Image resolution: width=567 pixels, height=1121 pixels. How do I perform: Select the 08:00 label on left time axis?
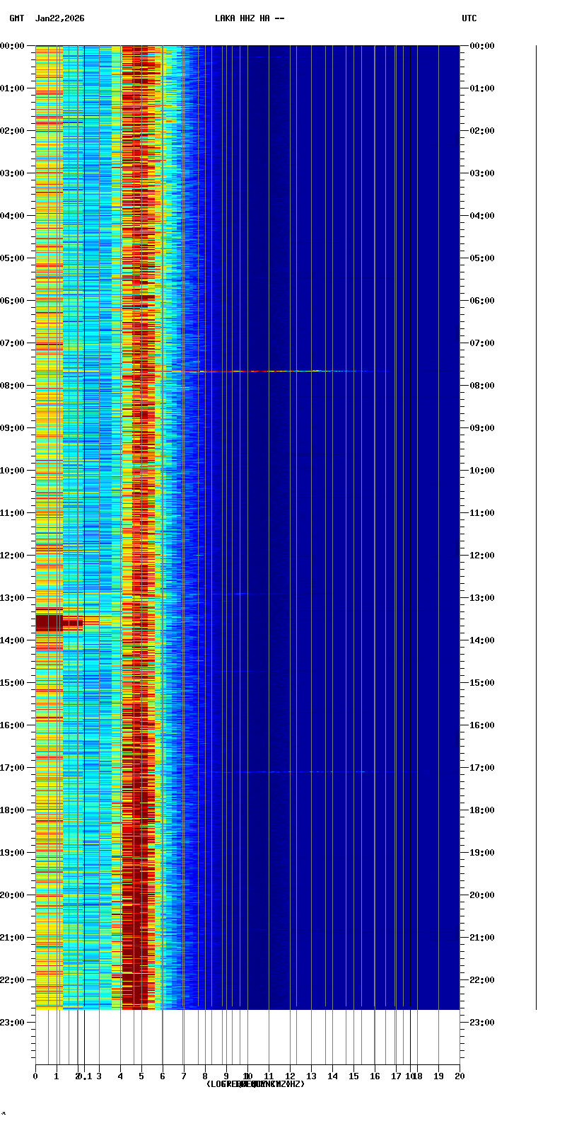(12, 386)
